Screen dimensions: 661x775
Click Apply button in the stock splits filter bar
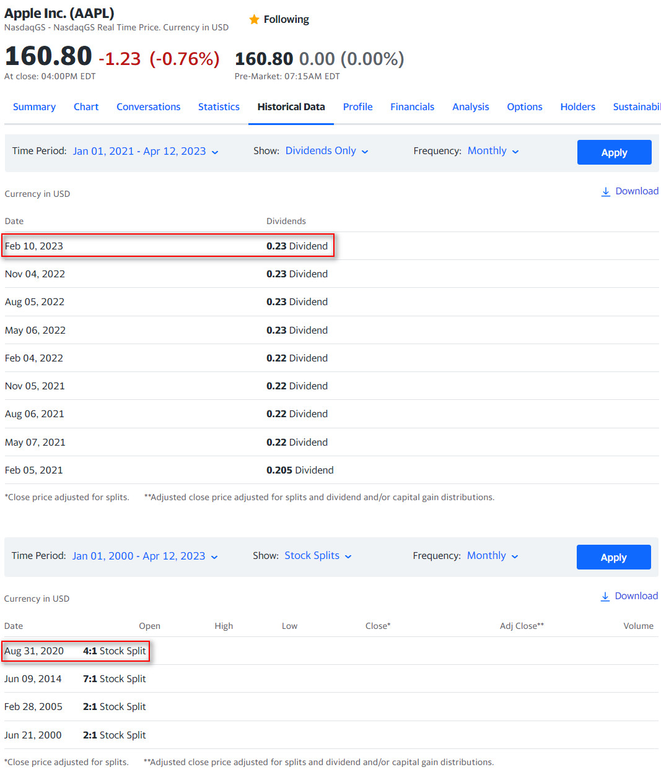[614, 557]
